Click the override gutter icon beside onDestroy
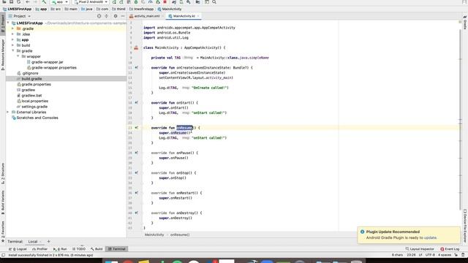The width and height of the screenshot is (468, 263). click(x=137, y=213)
